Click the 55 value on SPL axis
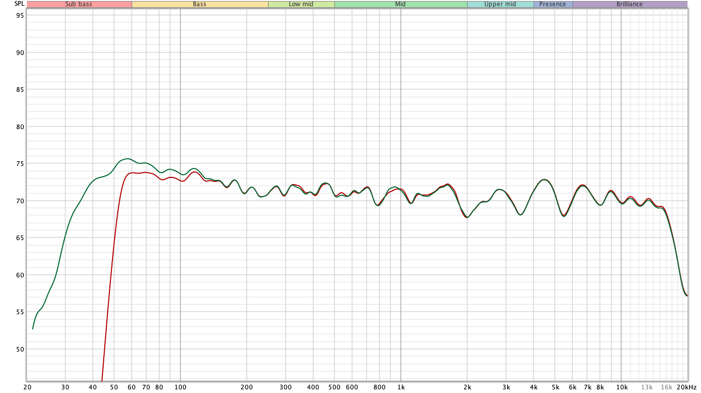The image size is (701, 393). [19, 312]
